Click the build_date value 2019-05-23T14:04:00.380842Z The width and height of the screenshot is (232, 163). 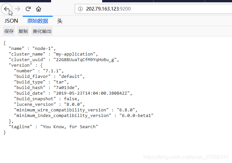point(92,93)
